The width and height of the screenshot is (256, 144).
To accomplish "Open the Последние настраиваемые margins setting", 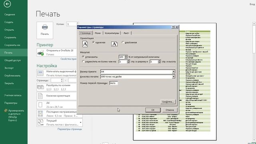I will click(57, 114).
